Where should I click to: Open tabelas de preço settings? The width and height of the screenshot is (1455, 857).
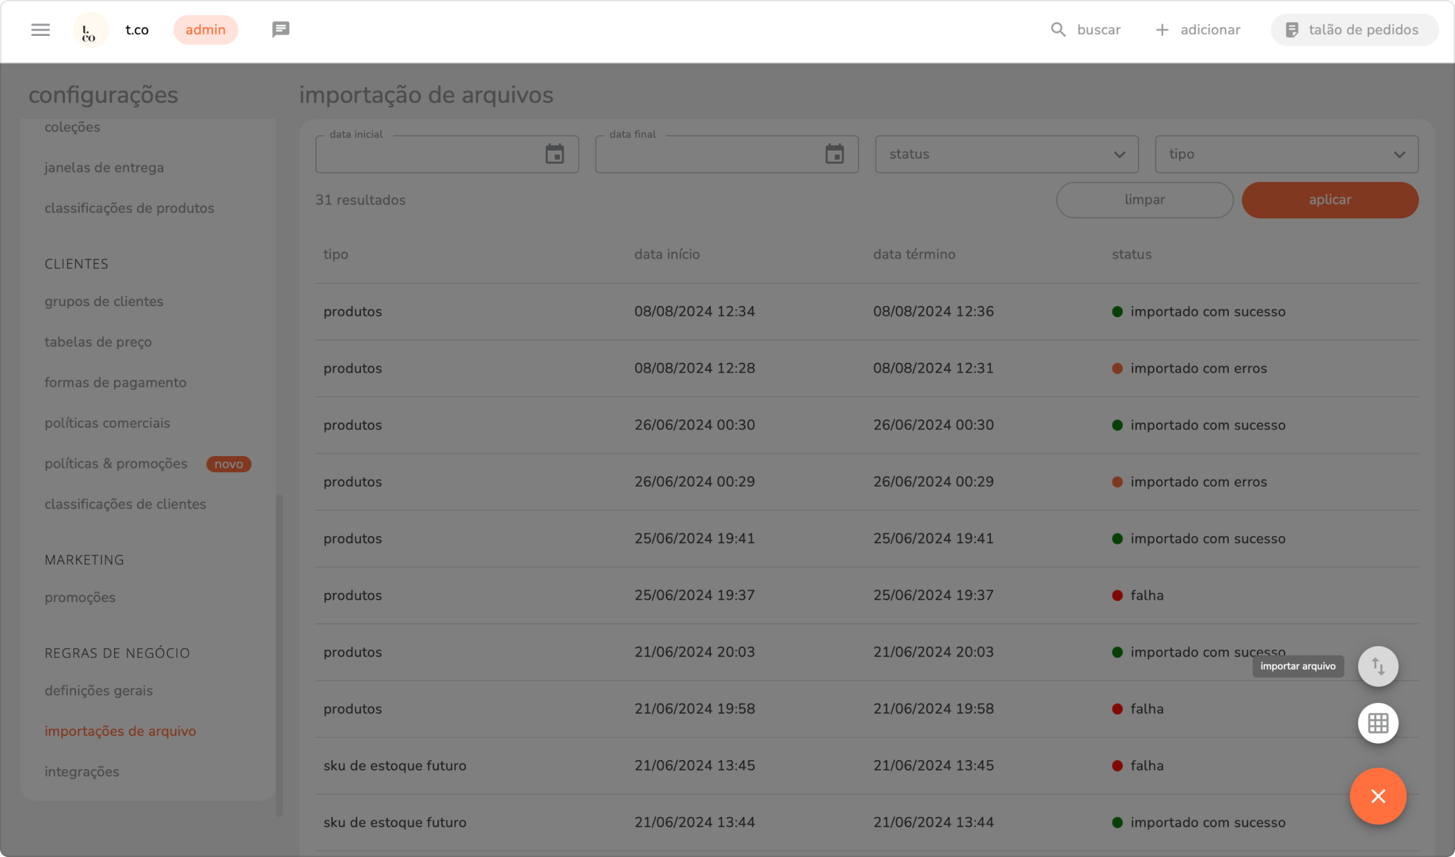(x=98, y=342)
